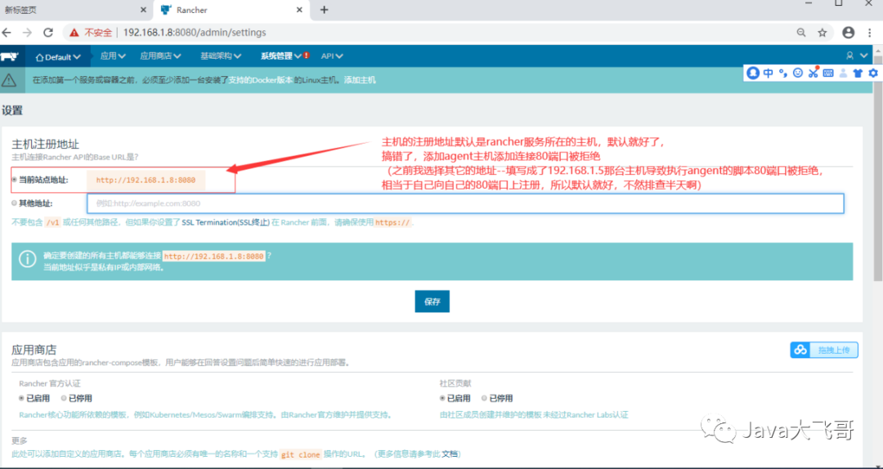Open the input method soft keyboard icon
Image resolution: width=883 pixels, height=469 pixels.
[x=828, y=73]
